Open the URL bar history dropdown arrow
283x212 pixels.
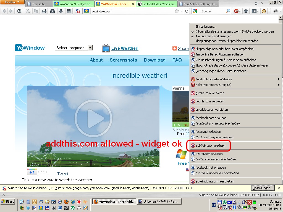(182, 11)
